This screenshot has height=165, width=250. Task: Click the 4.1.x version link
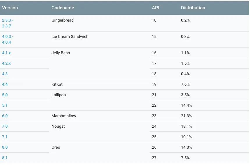[6, 53]
